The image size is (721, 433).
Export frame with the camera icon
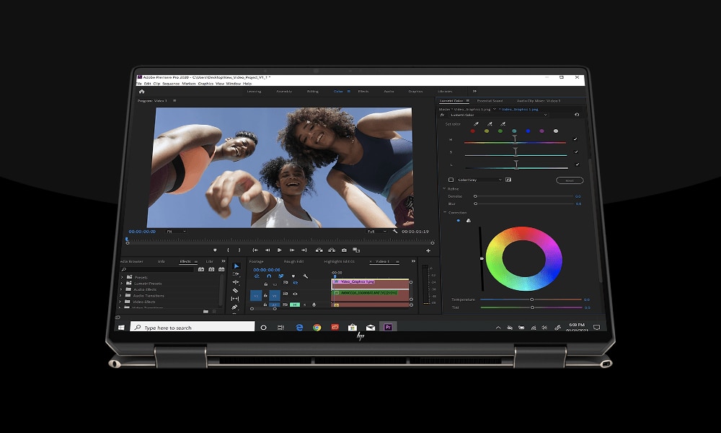(x=344, y=250)
